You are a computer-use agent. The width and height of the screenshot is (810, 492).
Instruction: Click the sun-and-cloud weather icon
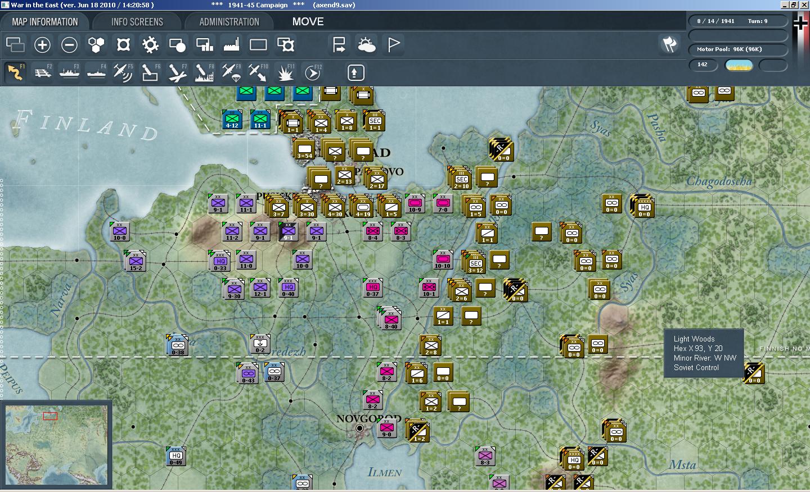pyautogui.click(x=366, y=44)
